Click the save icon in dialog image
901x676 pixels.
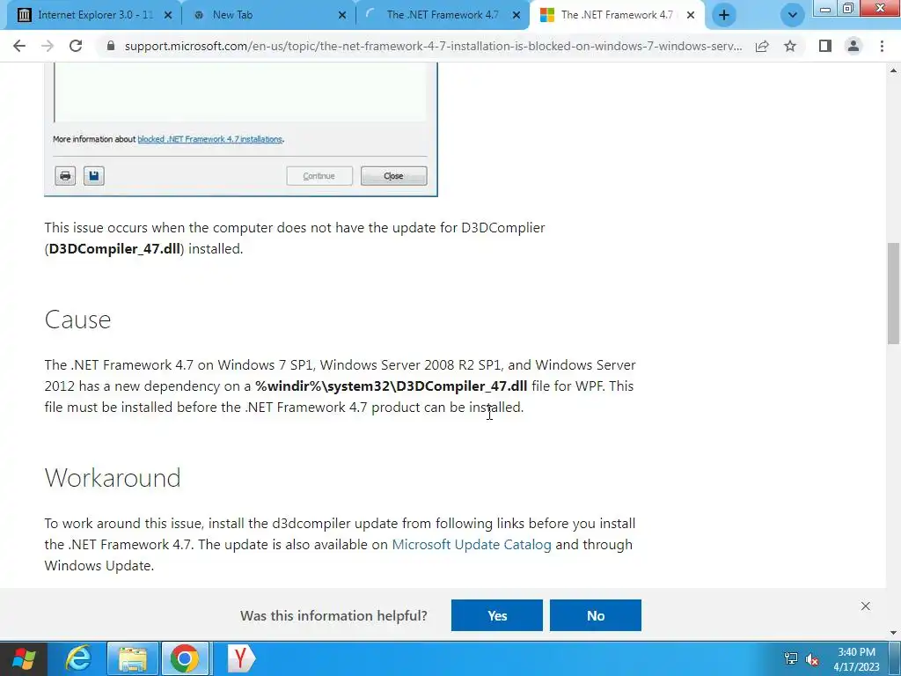point(93,176)
